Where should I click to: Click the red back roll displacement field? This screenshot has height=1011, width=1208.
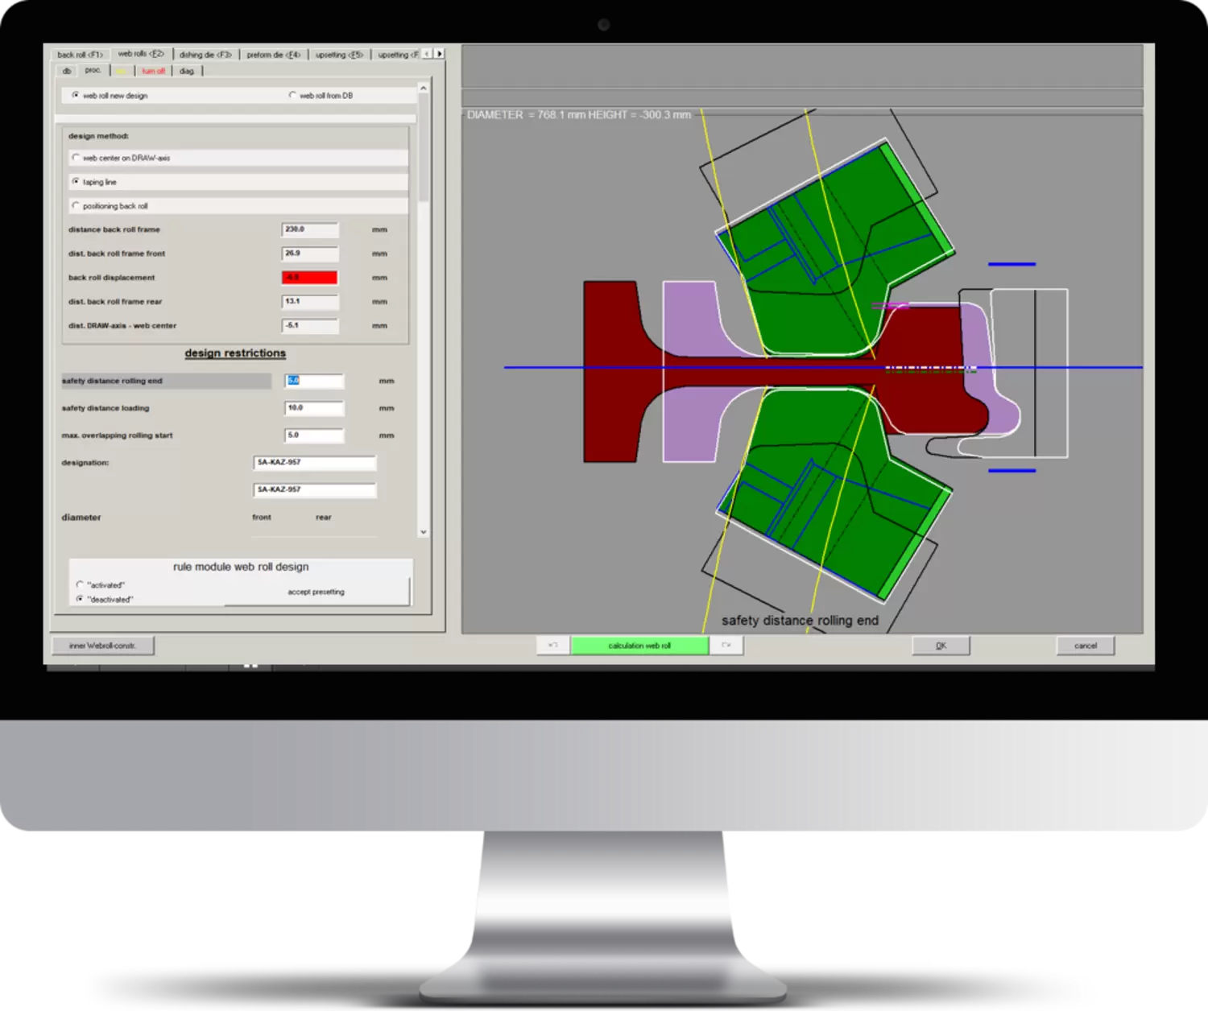coord(309,278)
